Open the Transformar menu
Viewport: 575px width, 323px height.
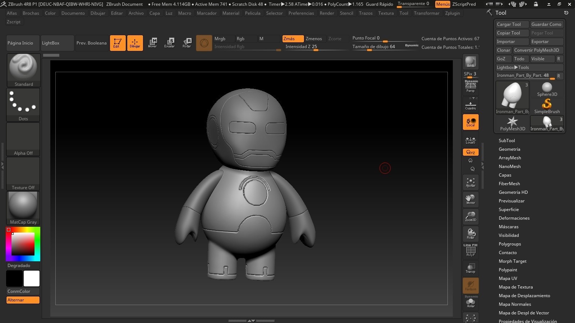point(427,13)
